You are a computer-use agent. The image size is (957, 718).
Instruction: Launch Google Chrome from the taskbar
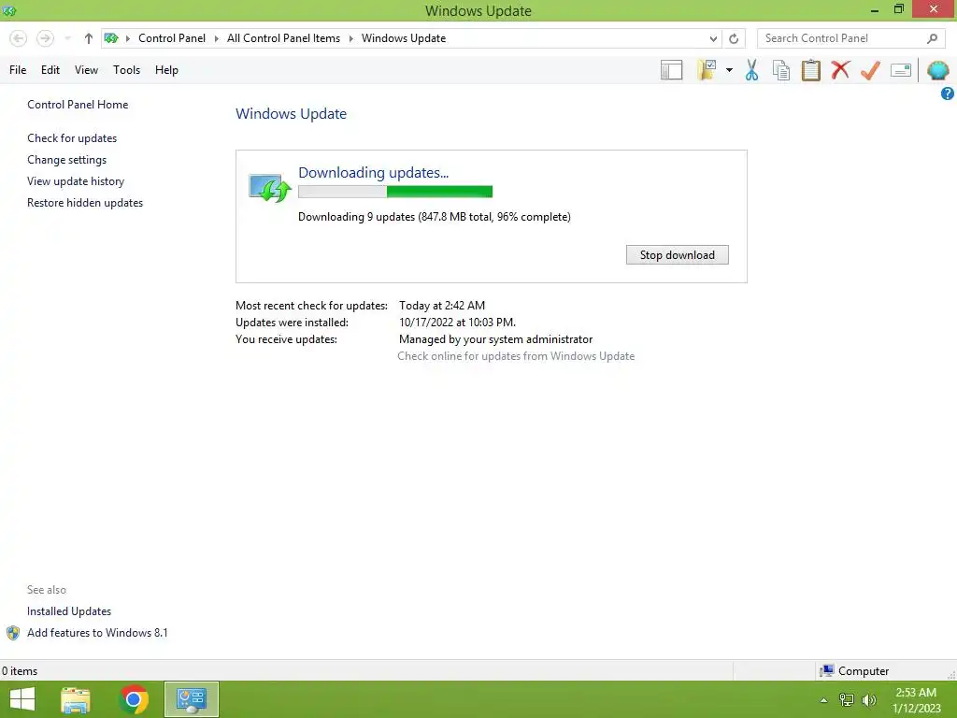pos(135,699)
